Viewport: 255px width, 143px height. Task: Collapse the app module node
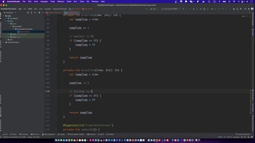click(4, 16)
